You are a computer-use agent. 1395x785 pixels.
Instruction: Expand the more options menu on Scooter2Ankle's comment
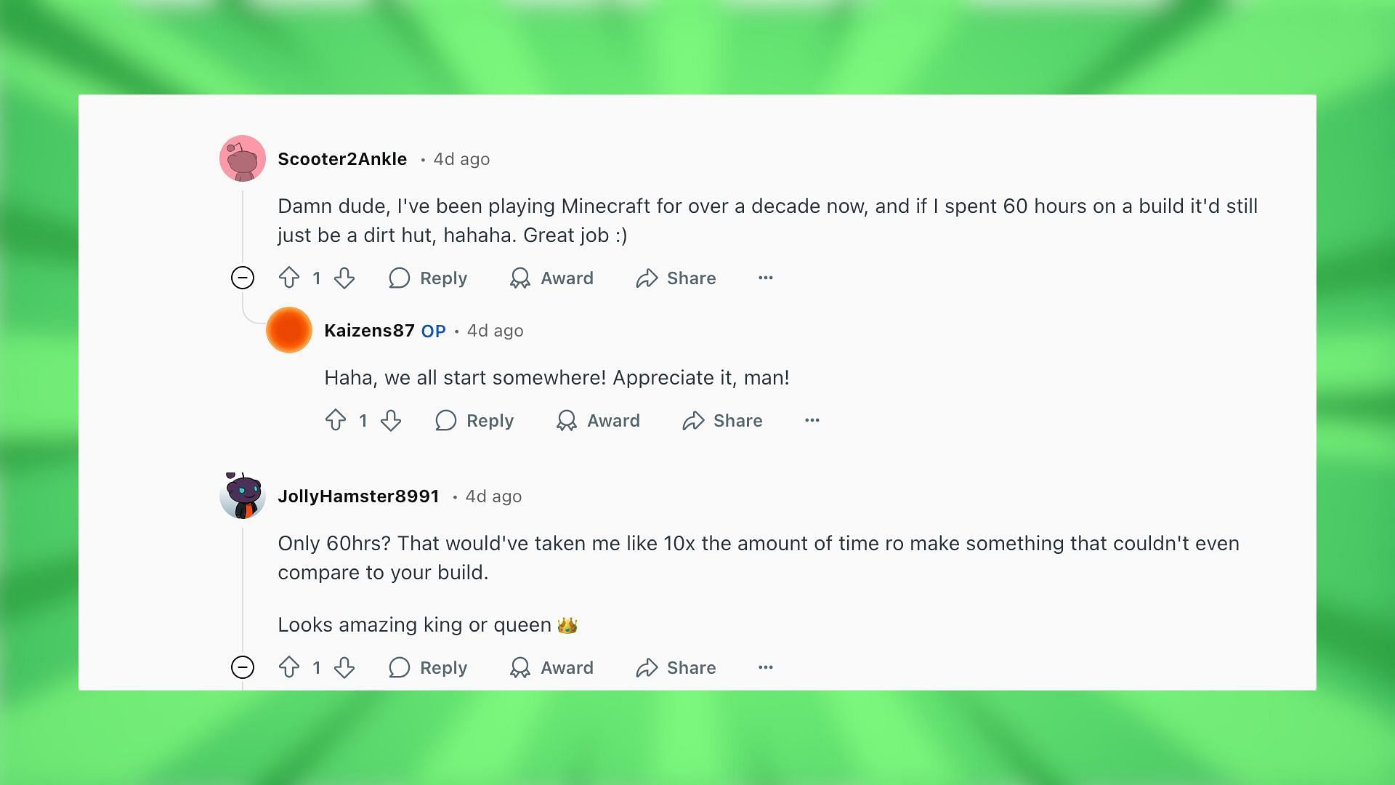pyautogui.click(x=766, y=277)
